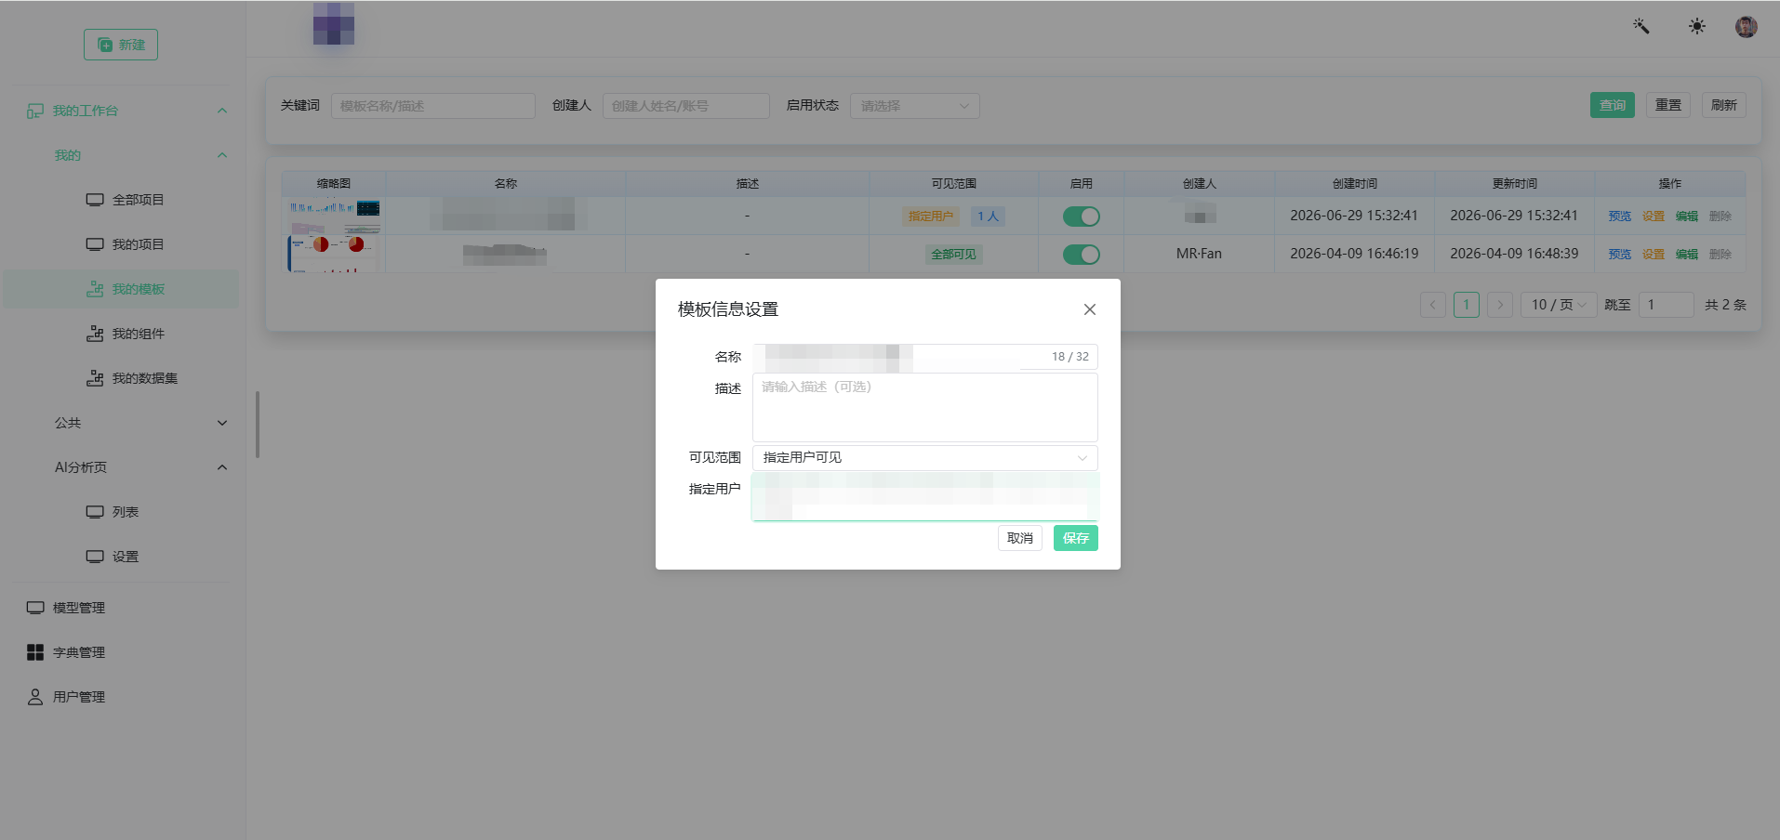Click the 字典管理 grid icon
The height and width of the screenshot is (840, 1780).
click(35, 652)
